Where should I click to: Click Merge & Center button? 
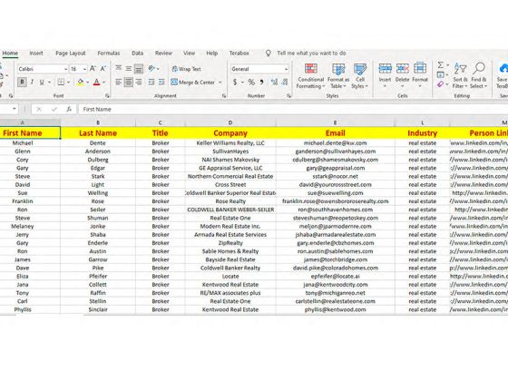(192, 83)
